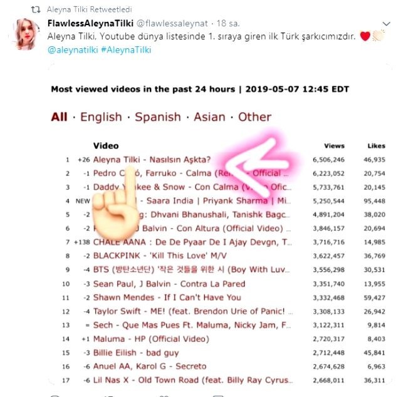Screen dimensions: 401x397
Task: Switch to the "Asian" tab
Action: [209, 117]
